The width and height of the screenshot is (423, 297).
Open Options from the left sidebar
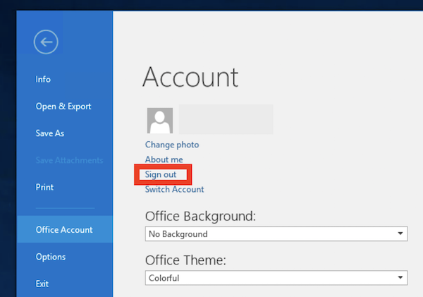[51, 257]
